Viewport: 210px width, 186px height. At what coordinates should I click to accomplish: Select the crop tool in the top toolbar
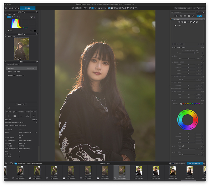pyautogui.click(x=112, y=8)
